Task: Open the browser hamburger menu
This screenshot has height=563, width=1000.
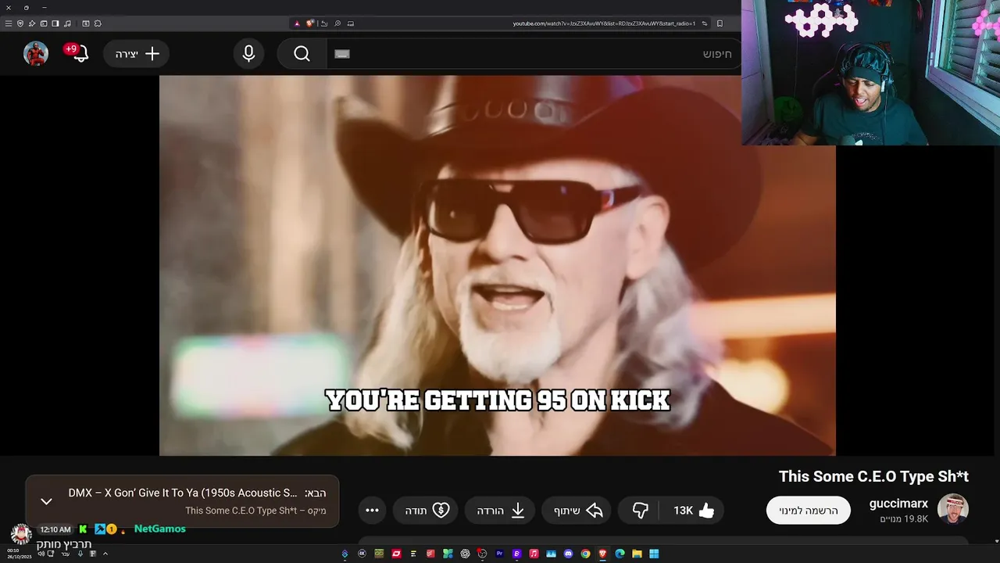Action: pos(8,23)
